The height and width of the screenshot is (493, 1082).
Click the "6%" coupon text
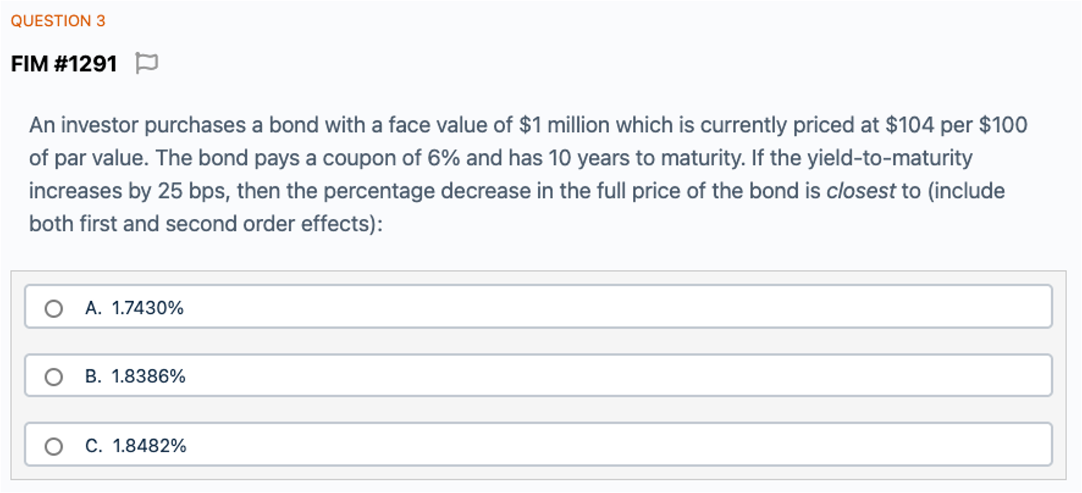(x=443, y=158)
